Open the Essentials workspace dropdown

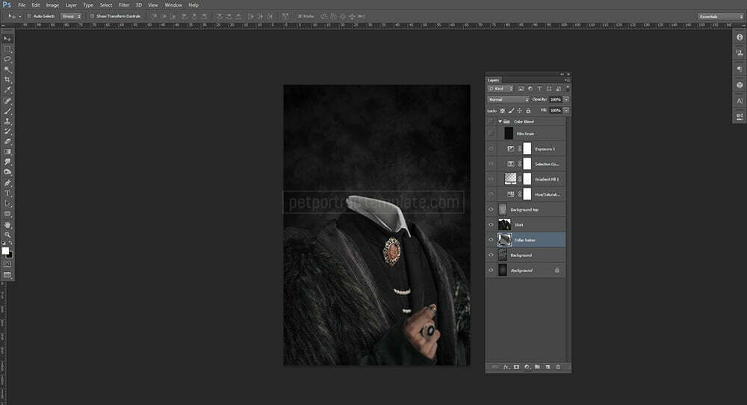(x=719, y=16)
